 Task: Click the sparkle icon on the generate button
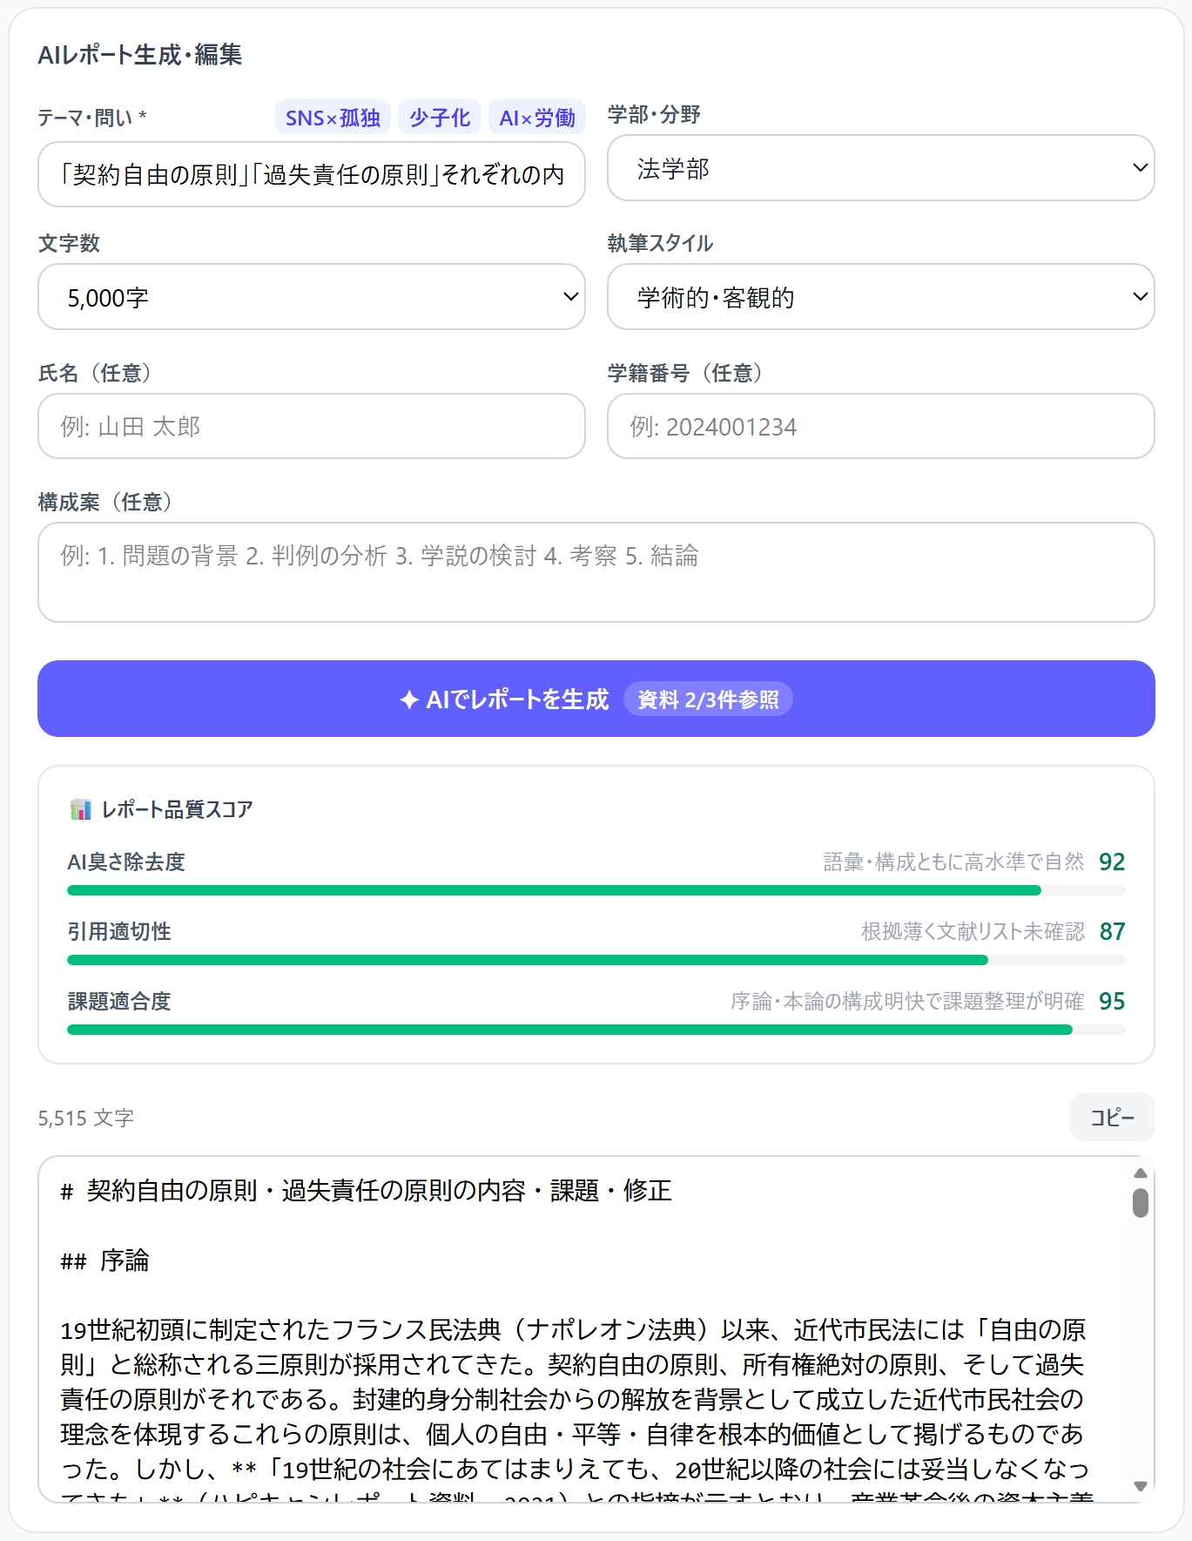tap(409, 700)
